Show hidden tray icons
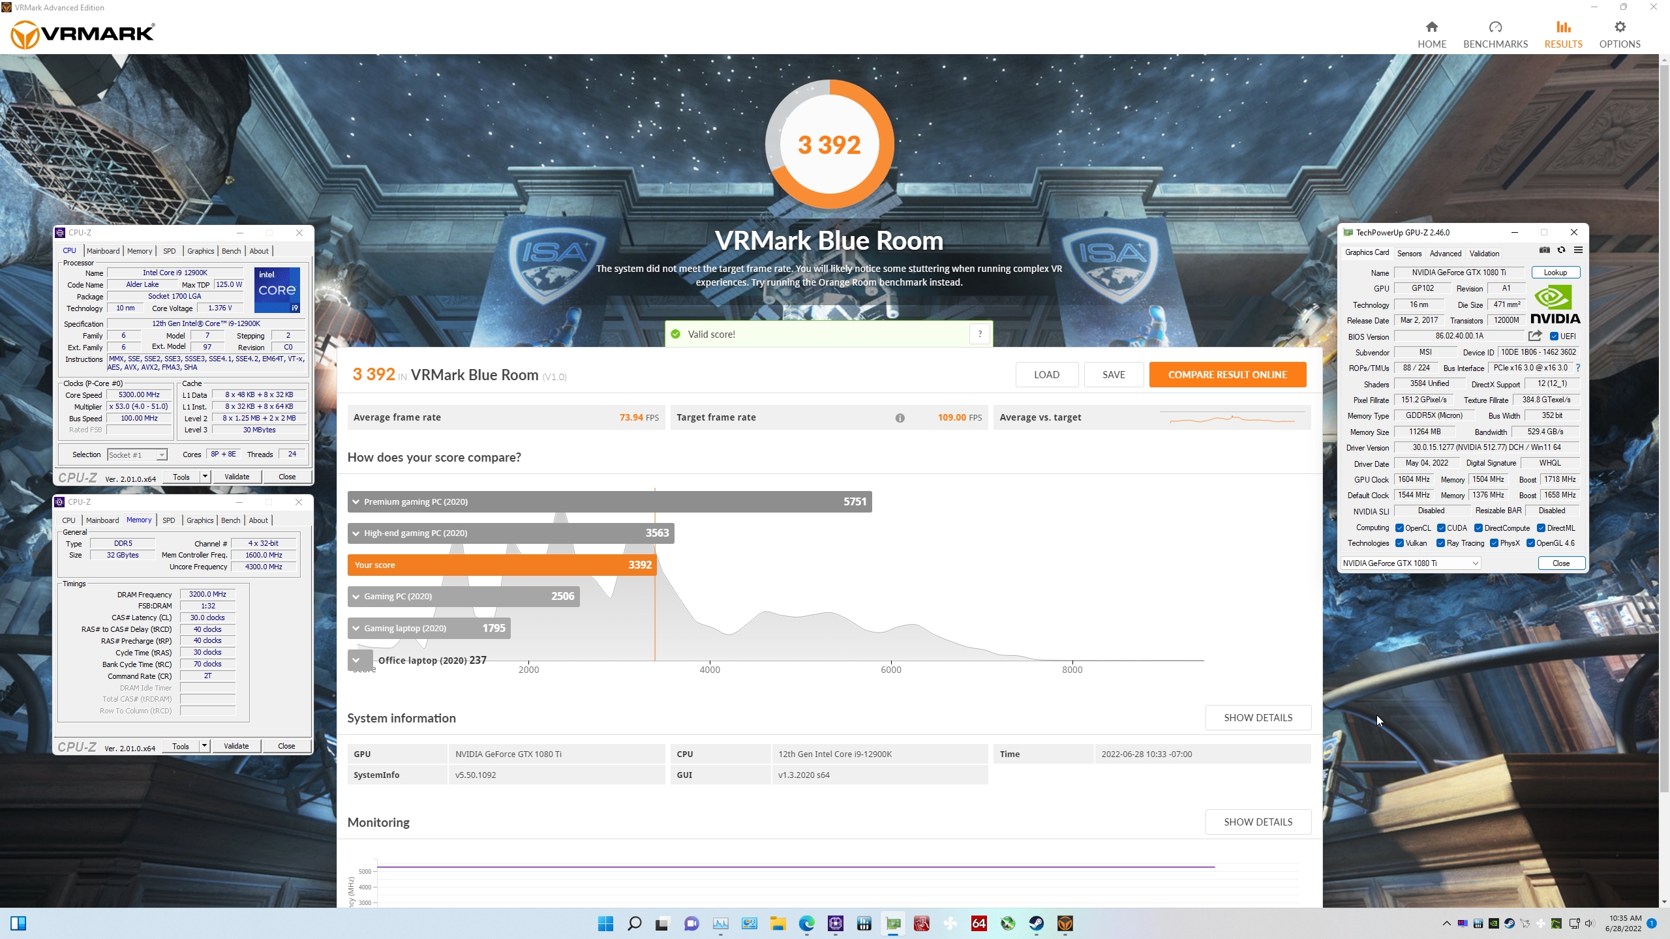The height and width of the screenshot is (939, 1670). point(1446,923)
